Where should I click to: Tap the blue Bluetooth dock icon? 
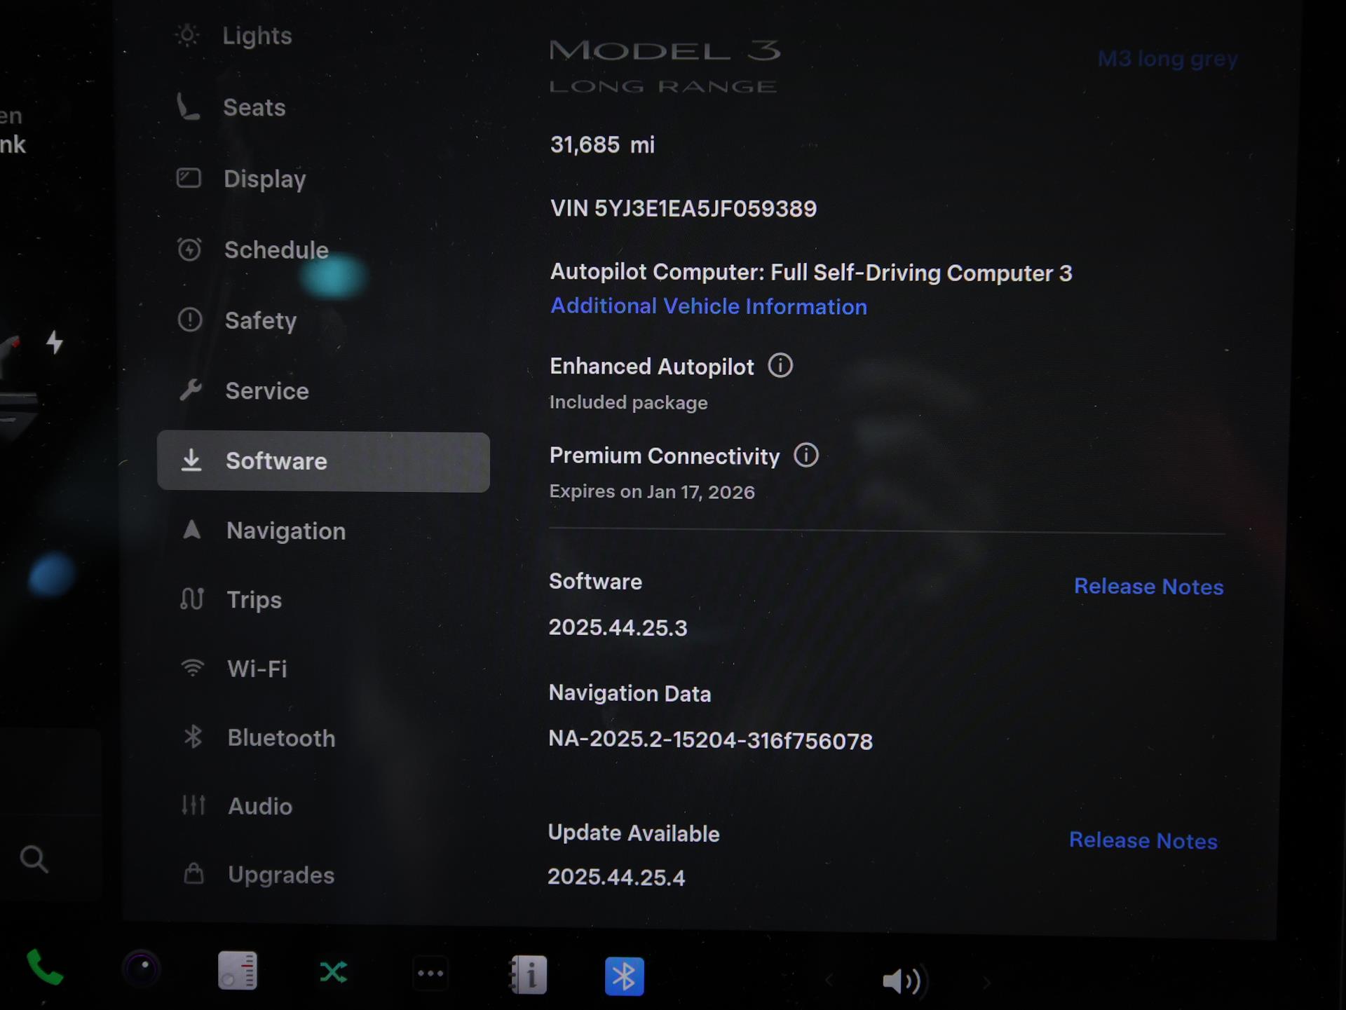tap(624, 976)
